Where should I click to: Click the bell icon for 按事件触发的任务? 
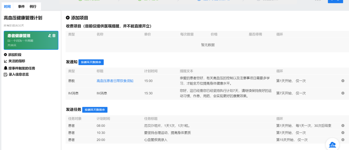point(5,68)
